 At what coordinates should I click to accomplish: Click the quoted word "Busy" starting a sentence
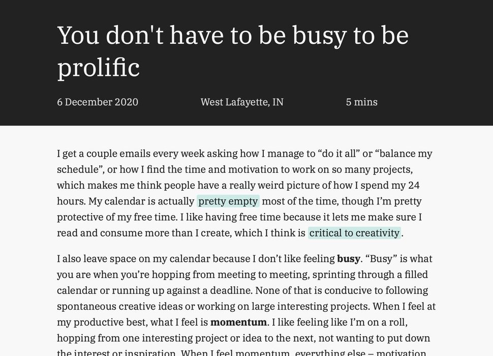pos(381,259)
